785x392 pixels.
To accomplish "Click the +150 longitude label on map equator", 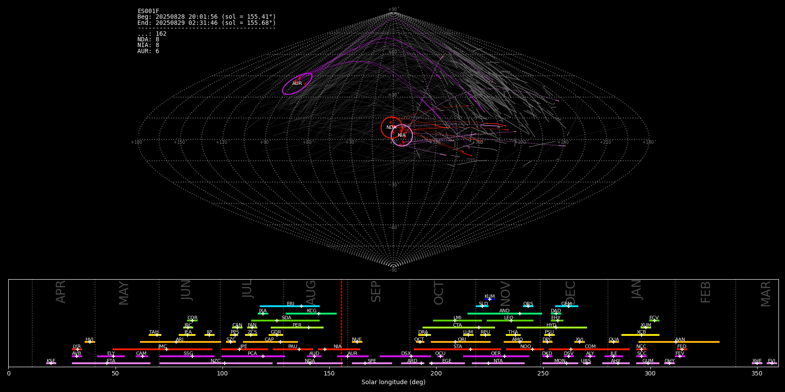I will point(179,142).
